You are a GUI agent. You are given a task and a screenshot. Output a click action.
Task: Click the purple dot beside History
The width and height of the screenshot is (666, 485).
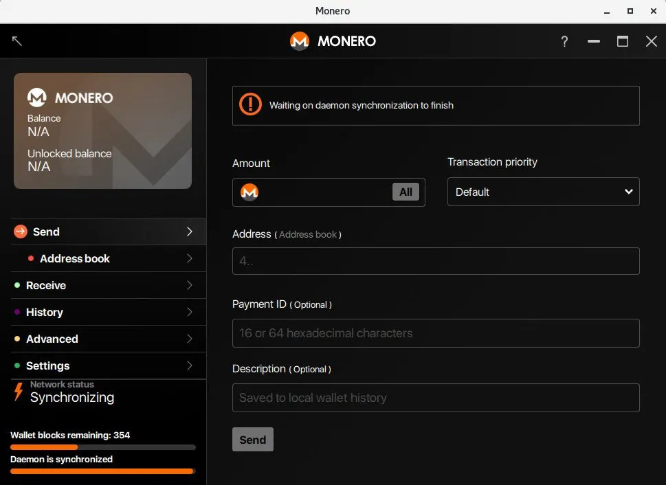[x=17, y=312]
